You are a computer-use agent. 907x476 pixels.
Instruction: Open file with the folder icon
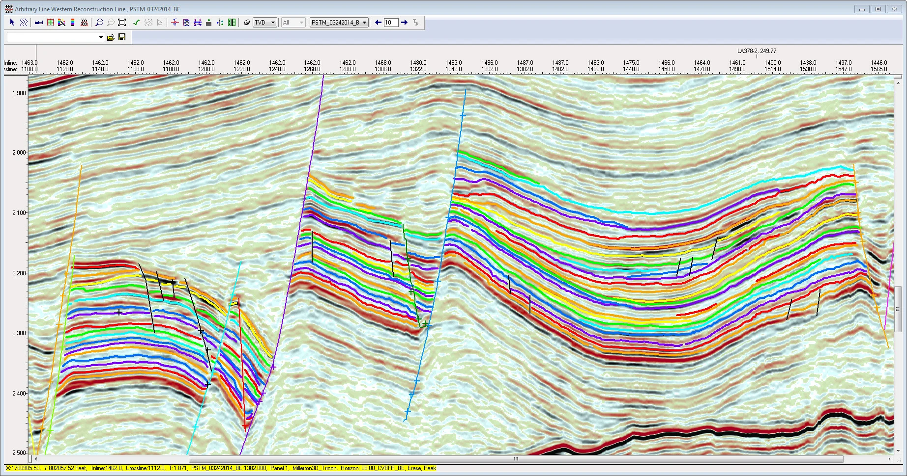point(111,37)
